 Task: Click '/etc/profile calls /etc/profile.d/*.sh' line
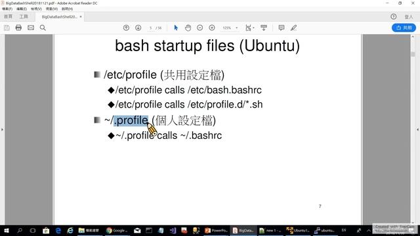point(189,104)
